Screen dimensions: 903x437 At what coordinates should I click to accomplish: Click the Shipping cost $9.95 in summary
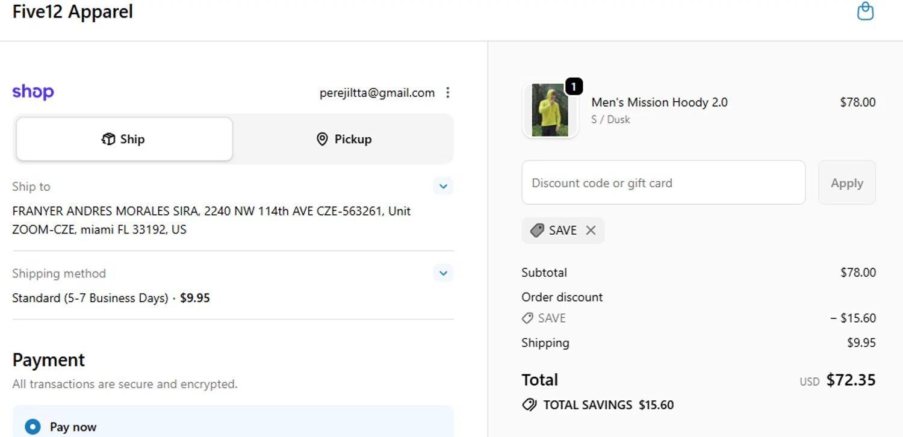(861, 343)
